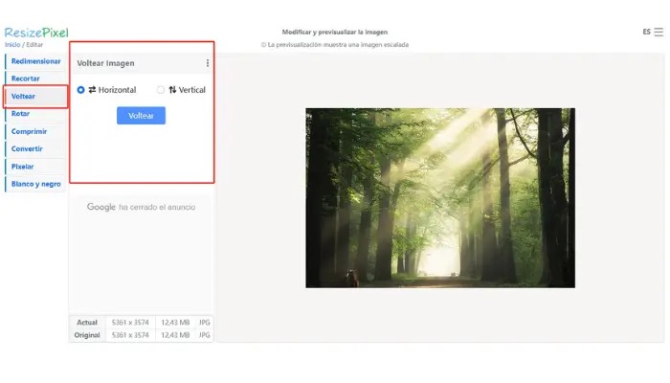The width and height of the screenshot is (670, 383).
Task: Open the ES language selector
Action: [646, 32]
